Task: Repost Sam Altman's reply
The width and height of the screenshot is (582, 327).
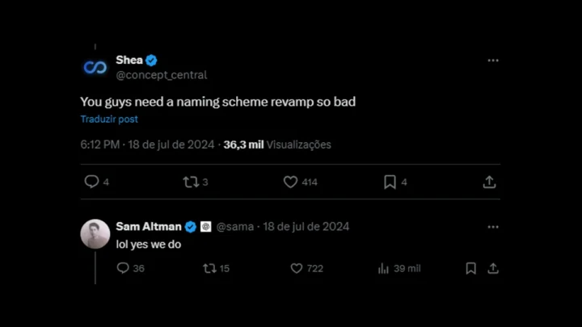Action: [209, 268]
